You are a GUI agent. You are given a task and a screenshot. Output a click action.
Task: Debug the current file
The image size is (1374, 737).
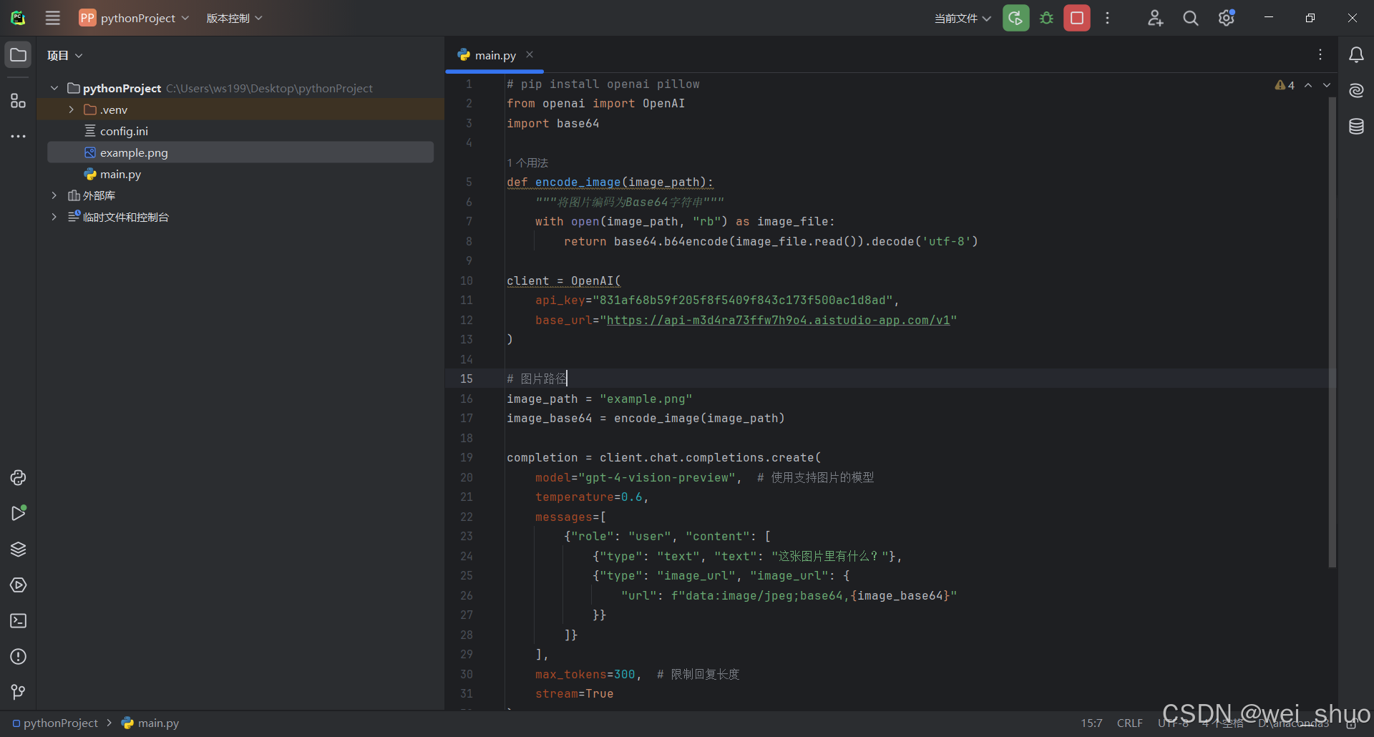[1046, 18]
